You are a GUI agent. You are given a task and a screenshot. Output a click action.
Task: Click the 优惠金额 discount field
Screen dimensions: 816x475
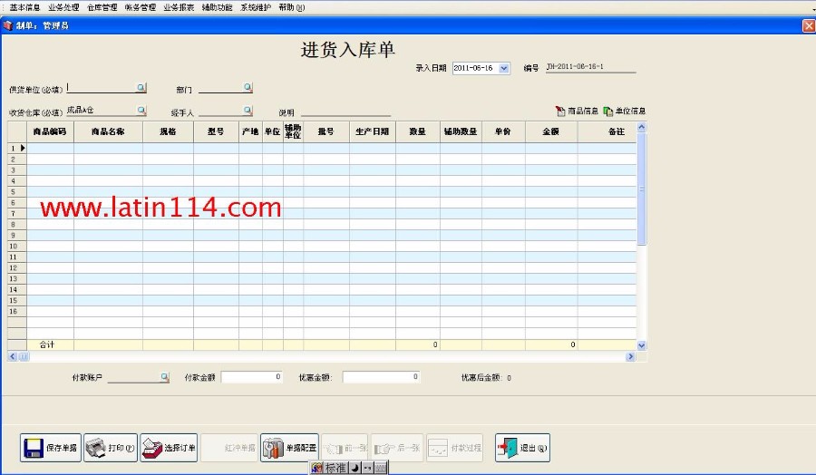(x=381, y=377)
